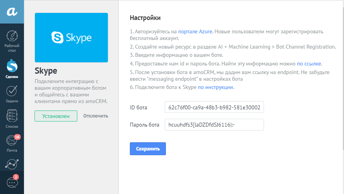The image size is (344, 194).
Task: Click step 3 text Введите информацию о вашем боте
Action: point(177,55)
